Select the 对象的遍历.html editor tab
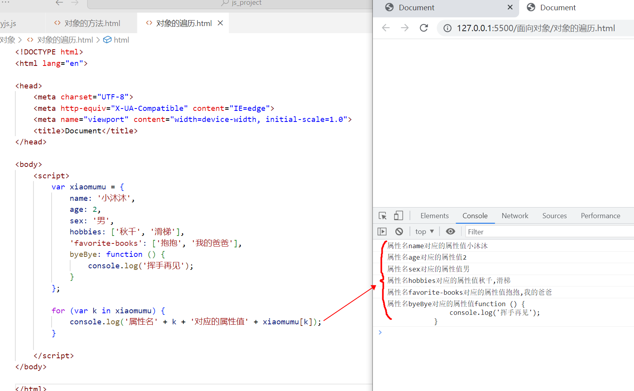 pyautogui.click(x=184, y=23)
